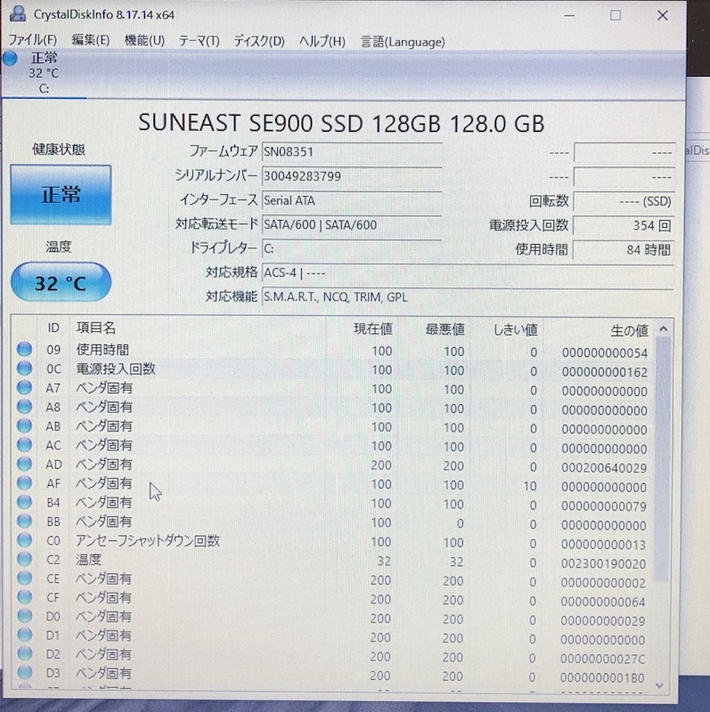This screenshot has width=710, height=712.
Task: Open the 言語(Language) menu
Action: (x=403, y=42)
